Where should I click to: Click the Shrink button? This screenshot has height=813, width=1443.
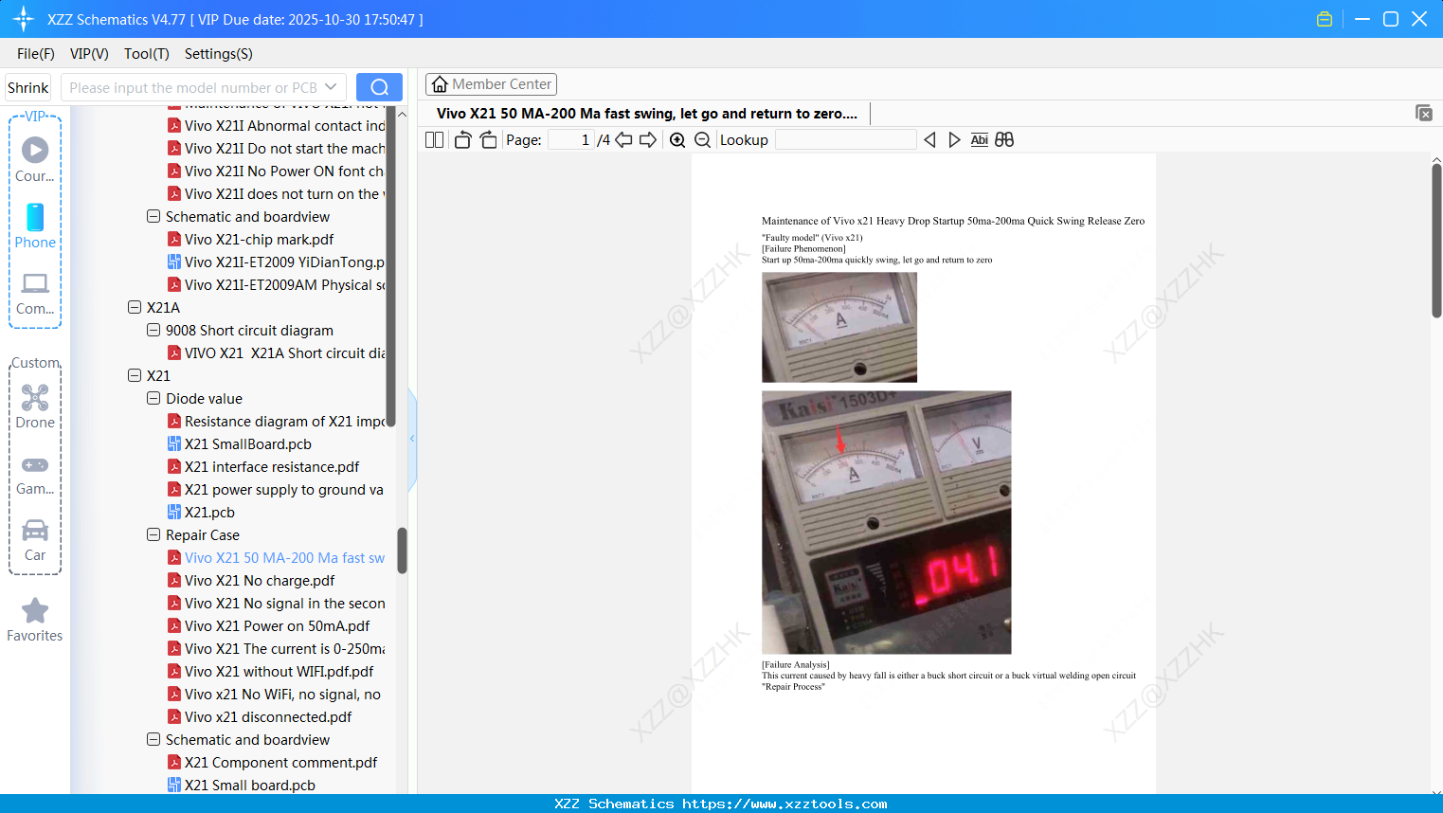click(x=28, y=87)
